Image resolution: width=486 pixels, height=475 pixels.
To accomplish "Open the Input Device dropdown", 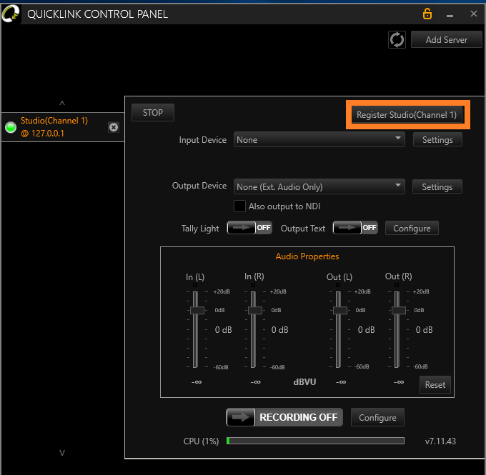I will [x=319, y=139].
